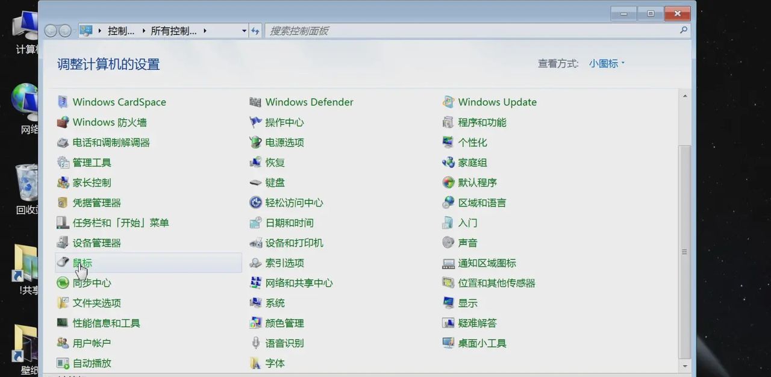Click the refresh button beside address bar

[255, 31]
